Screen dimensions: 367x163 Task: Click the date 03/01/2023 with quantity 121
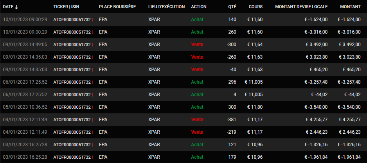(25, 145)
